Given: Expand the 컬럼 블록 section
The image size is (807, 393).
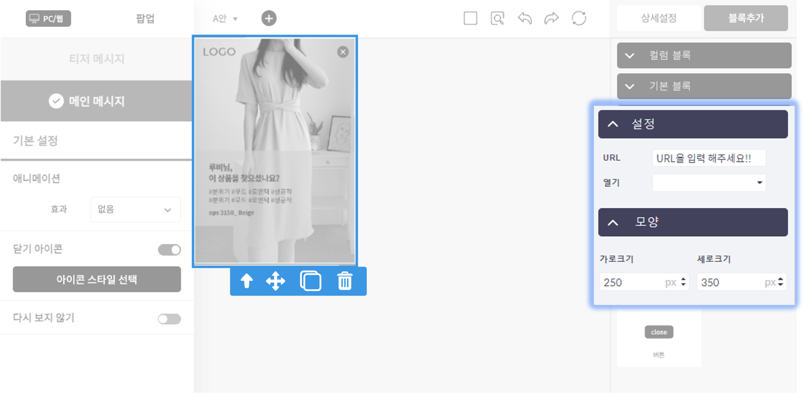Looking at the screenshot, I should [x=704, y=55].
